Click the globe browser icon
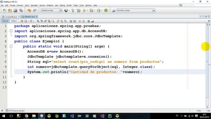The height and width of the screenshot is (119, 211). tap(66, 10)
